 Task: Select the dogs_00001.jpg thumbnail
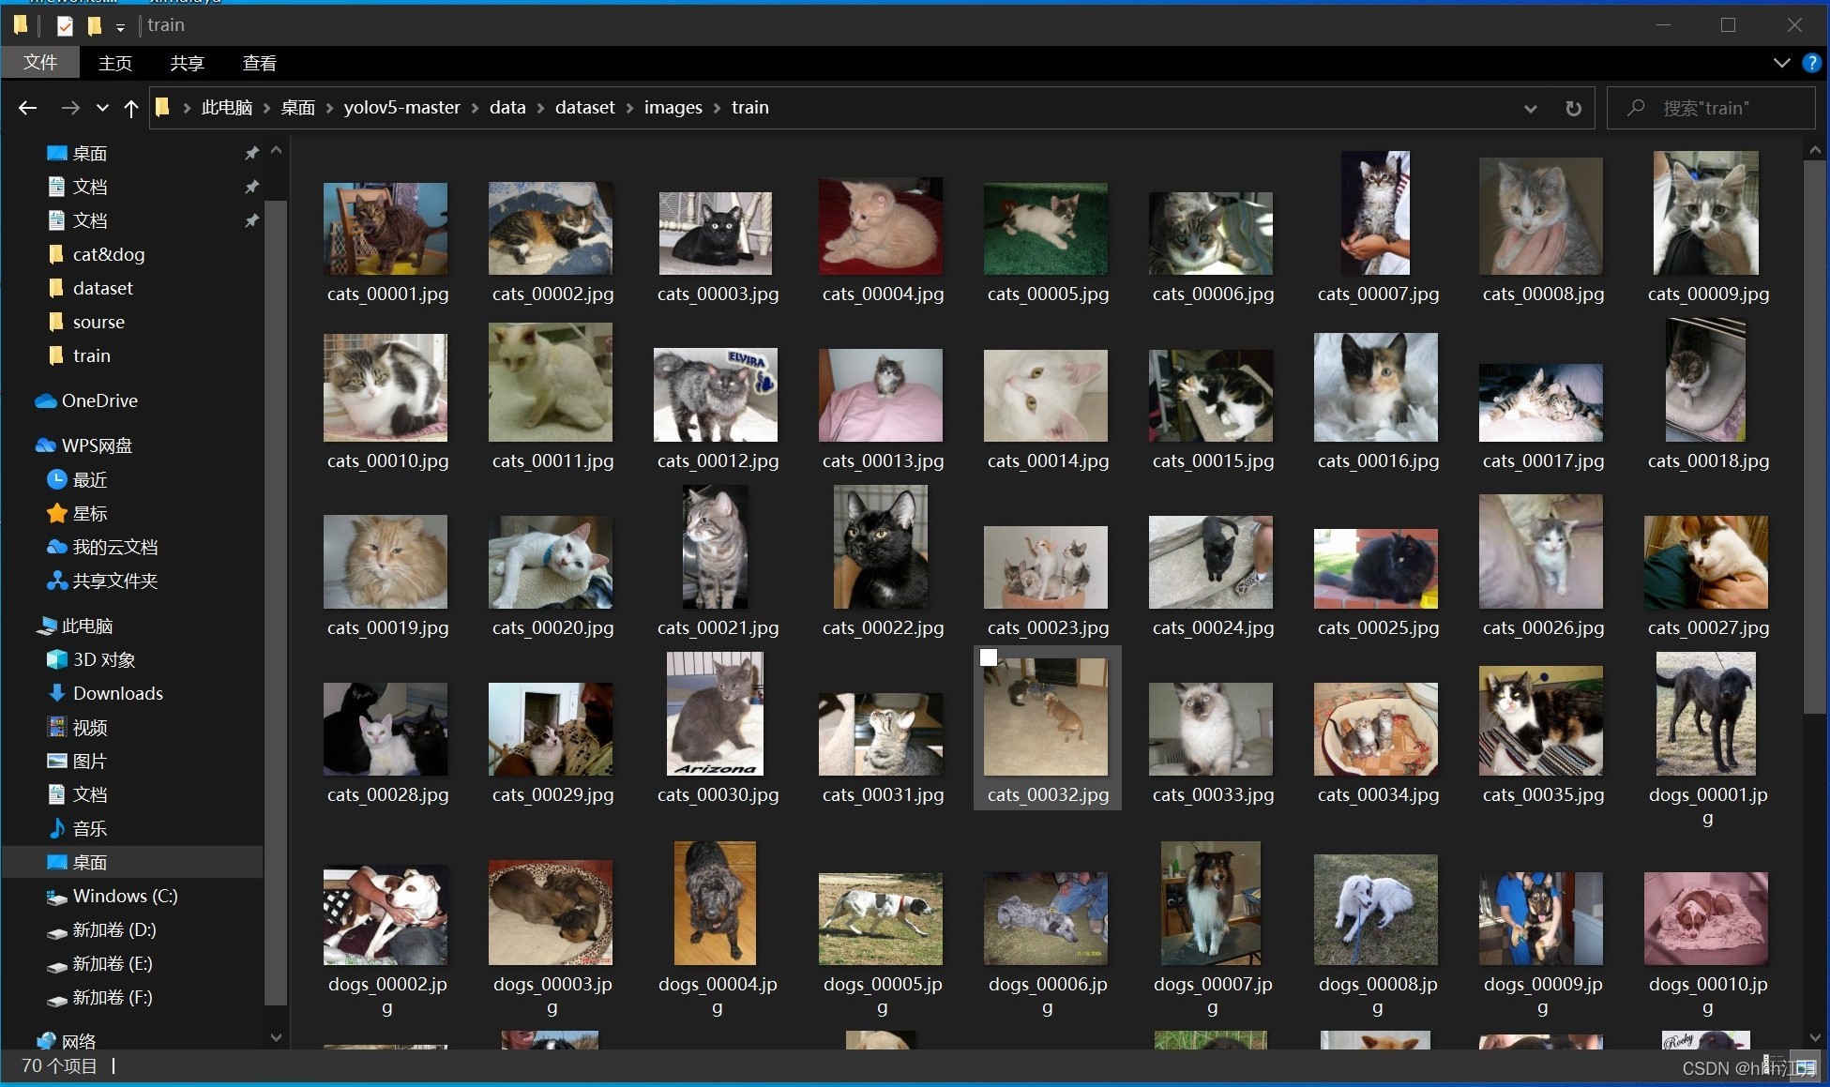[x=1706, y=714]
